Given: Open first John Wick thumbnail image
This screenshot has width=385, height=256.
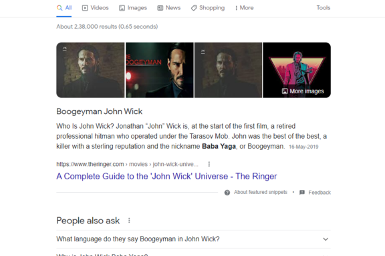Looking at the screenshot, I should 90,70.
